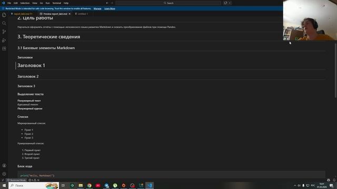Click the Copilot status bar icon
The height and width of the screenshot is (189, 337).
pos(329,180)
